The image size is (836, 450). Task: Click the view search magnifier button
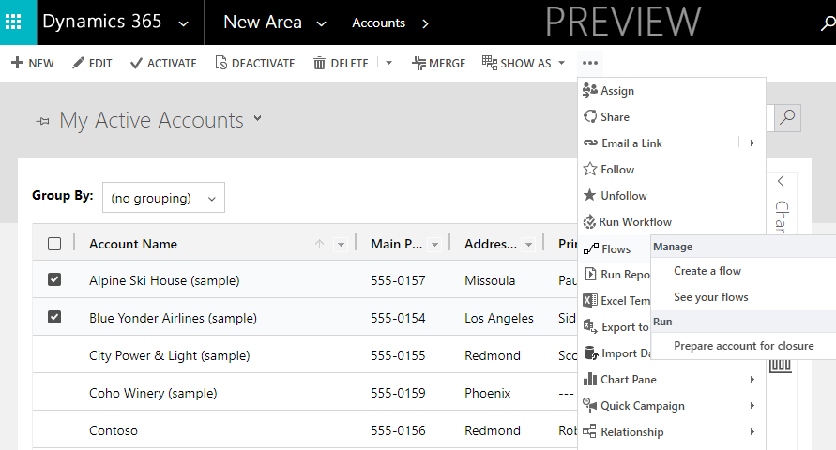(x=787, y=117)
